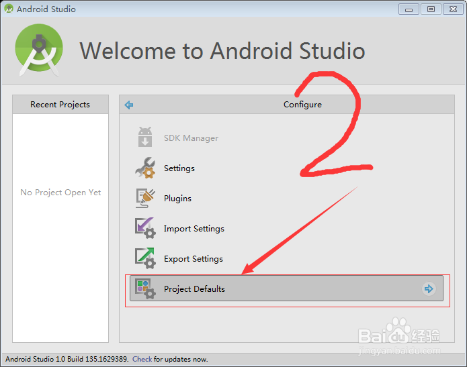Click the Plugins plug icon

pyautogui.click(x=145, y=198)
